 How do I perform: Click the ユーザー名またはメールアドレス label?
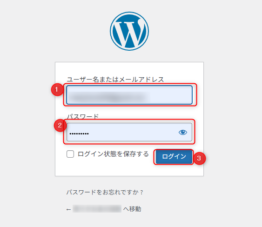(x=115, y=80)
